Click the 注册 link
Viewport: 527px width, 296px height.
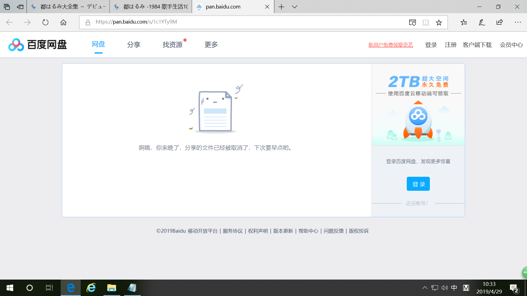[x=451, y=45]
